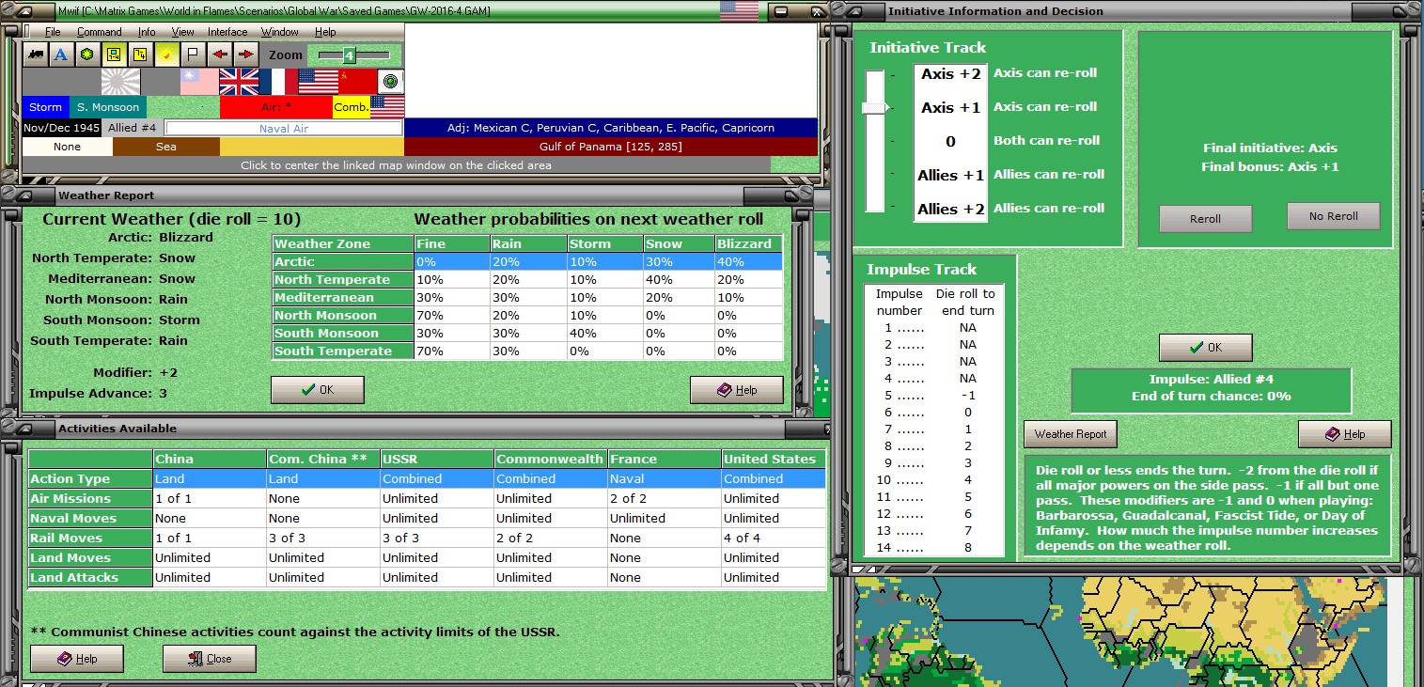Image resolution: width=1424 pixels, height=687 pixels.
Task: Click the Union Jack flag
Action: (x=239, y=82)
